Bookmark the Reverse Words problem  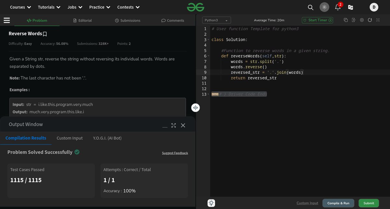[45, 34]
